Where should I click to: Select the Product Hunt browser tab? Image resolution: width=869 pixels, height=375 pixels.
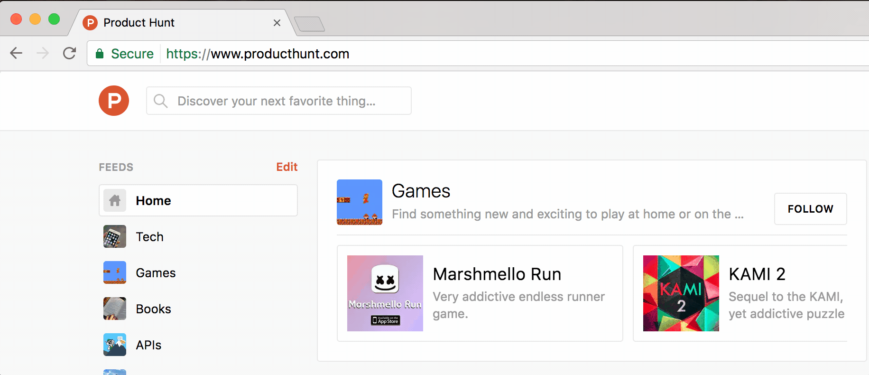click(183, 23)
